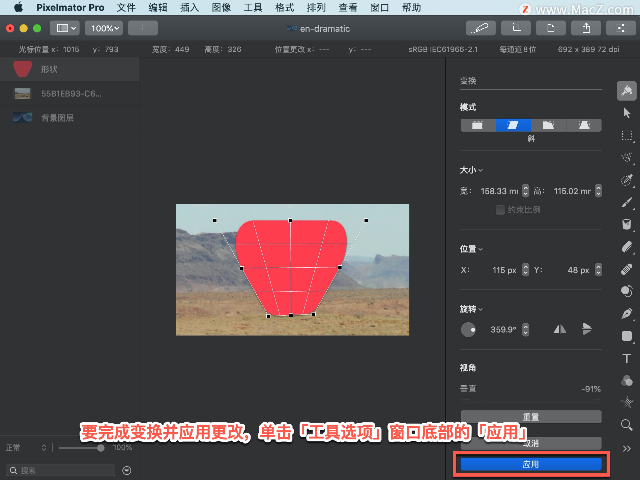640x480 pixels.
Task: Select the Pen tool
Action: pyautogui.click(x=627, y=314)
